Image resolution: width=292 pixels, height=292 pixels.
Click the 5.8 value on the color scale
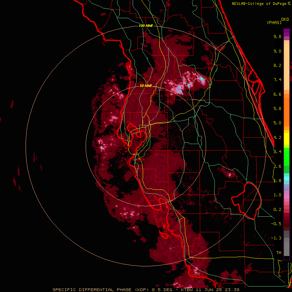pyautogui.click(x=277, y=108)
